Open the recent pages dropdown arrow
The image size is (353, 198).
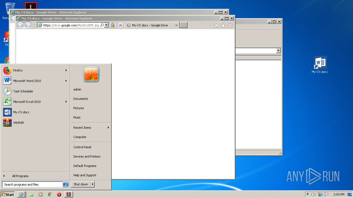click(34, 25)
